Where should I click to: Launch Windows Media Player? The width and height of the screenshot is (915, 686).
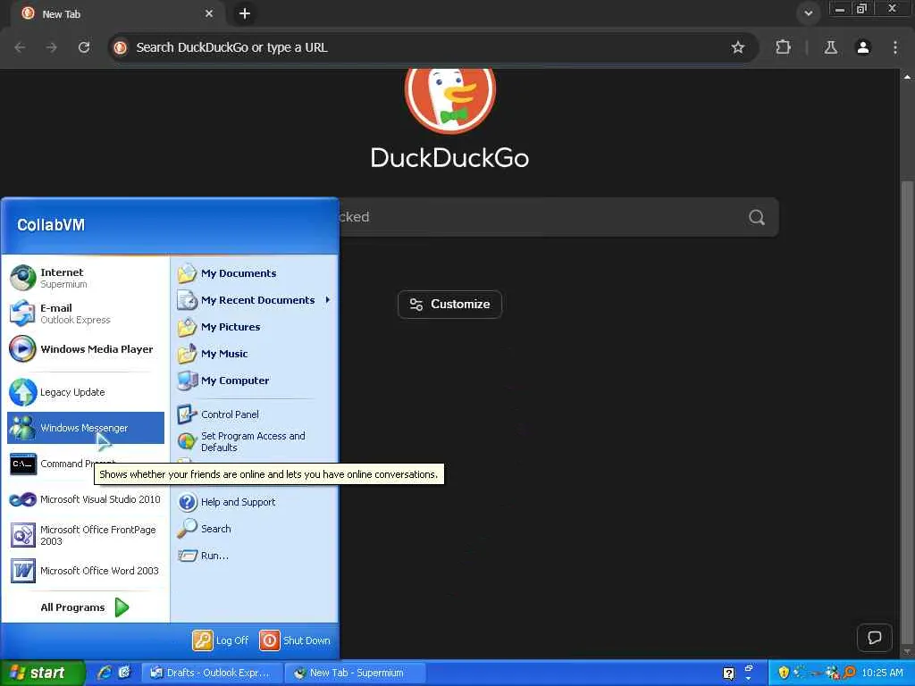point(85,349)
